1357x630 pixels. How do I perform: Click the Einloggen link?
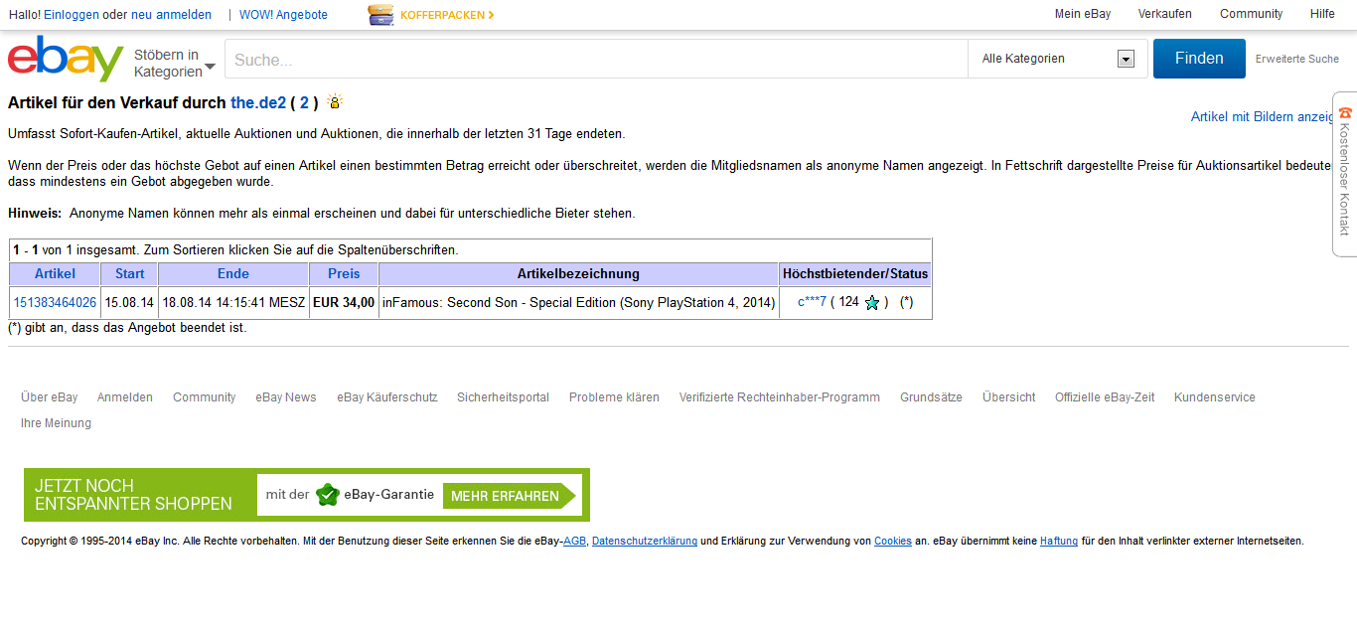(72, 15)
